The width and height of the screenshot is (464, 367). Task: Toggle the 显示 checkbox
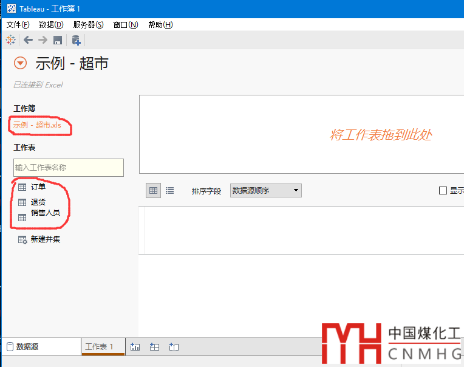[x=443, y=191]
